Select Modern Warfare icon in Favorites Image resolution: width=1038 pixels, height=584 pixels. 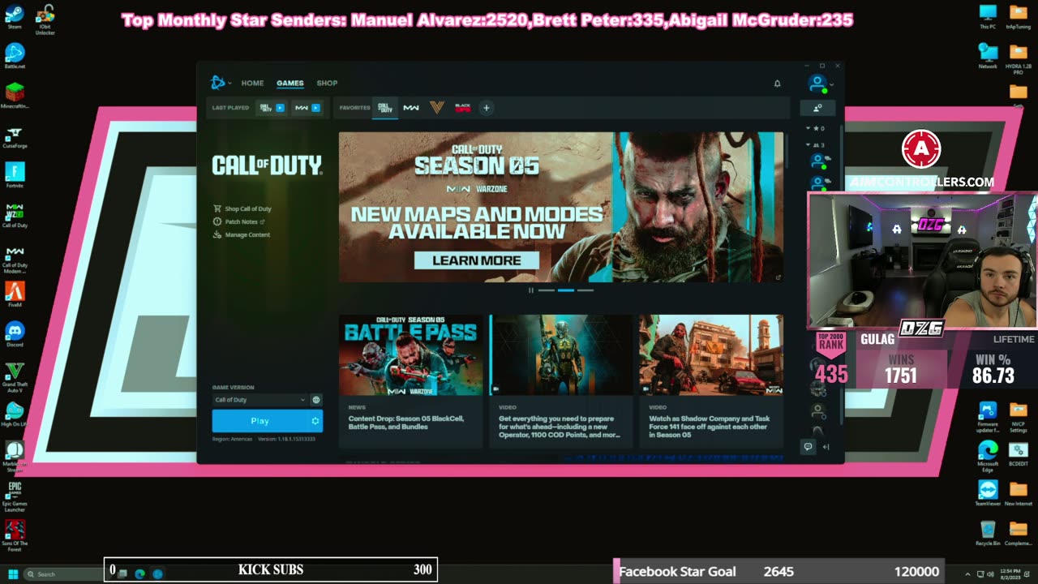pos(411,107)
